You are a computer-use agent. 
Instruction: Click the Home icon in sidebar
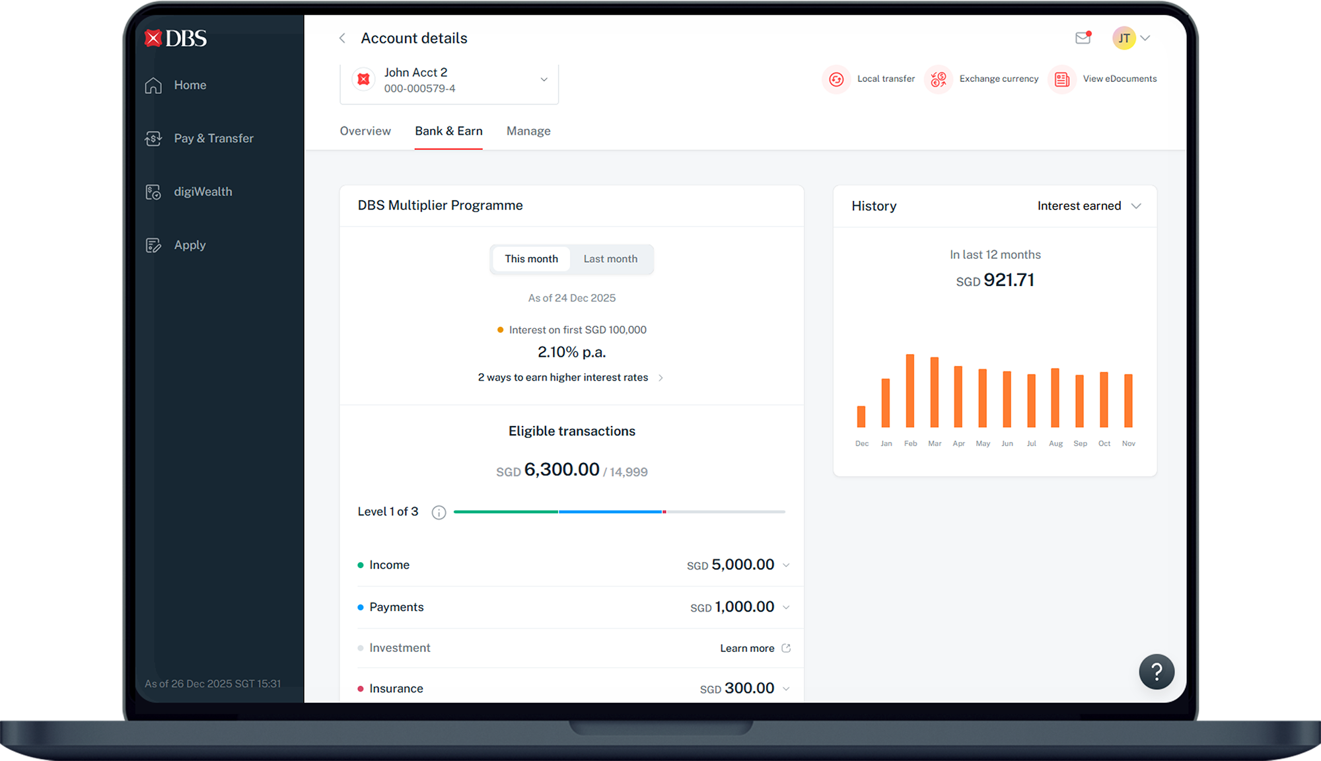[x=153, y=85]
